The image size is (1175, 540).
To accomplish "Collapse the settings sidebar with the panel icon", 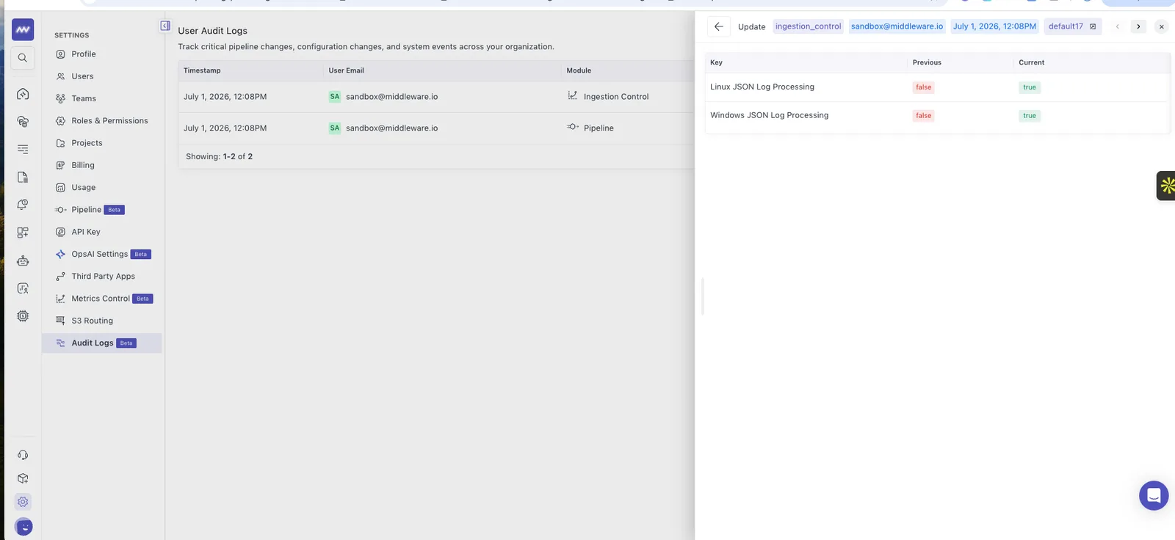I will click(x=165, y=26).
